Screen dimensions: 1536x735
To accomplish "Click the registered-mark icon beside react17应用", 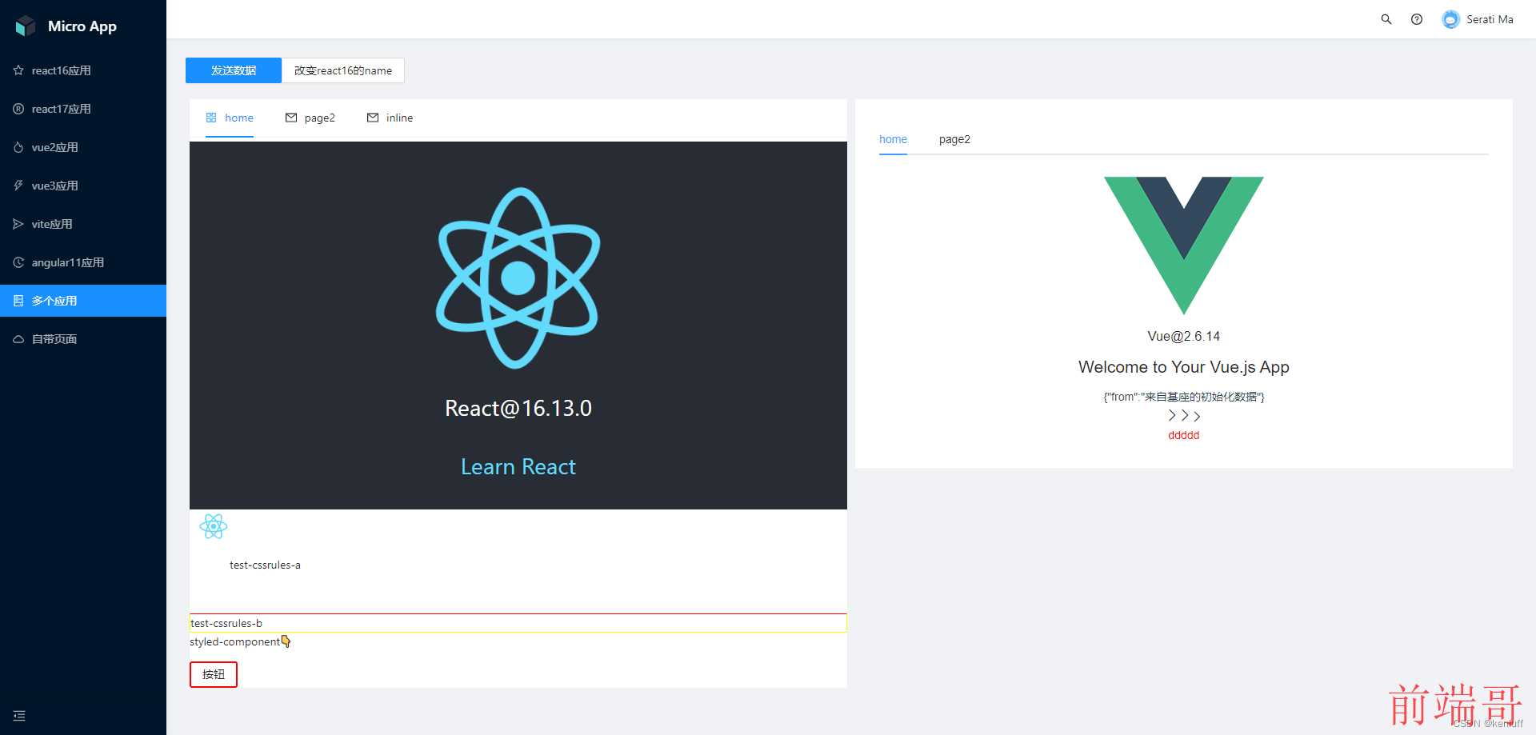I will (x=18, y=109).
